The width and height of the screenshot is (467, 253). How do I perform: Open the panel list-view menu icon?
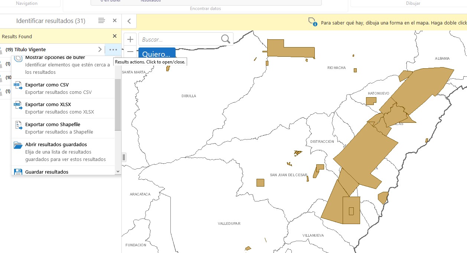click(101, 21)
